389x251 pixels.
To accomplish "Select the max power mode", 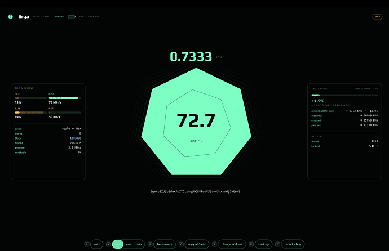I will click(118, 244).
